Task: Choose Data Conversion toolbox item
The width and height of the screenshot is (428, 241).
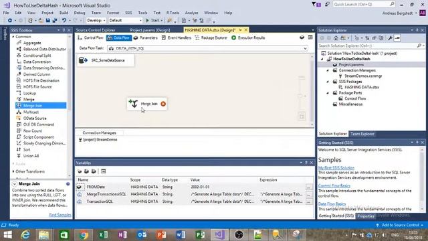Action: 37,62
